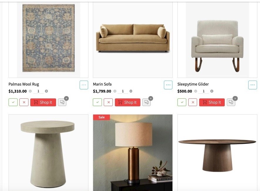Click Shop It for Sleepytime Glider
The width and height of the screenshot is (260, 191).
tap(212, 102)
